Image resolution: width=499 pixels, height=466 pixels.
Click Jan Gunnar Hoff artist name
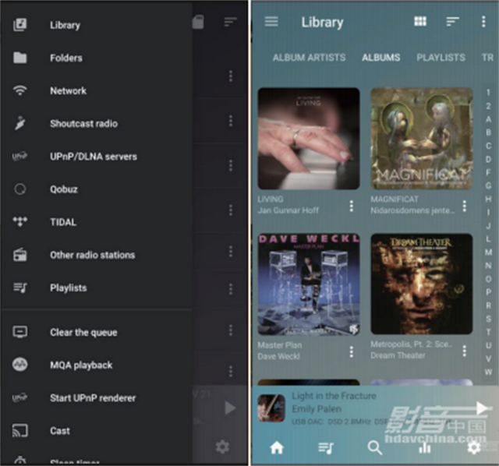click(288, 210)
